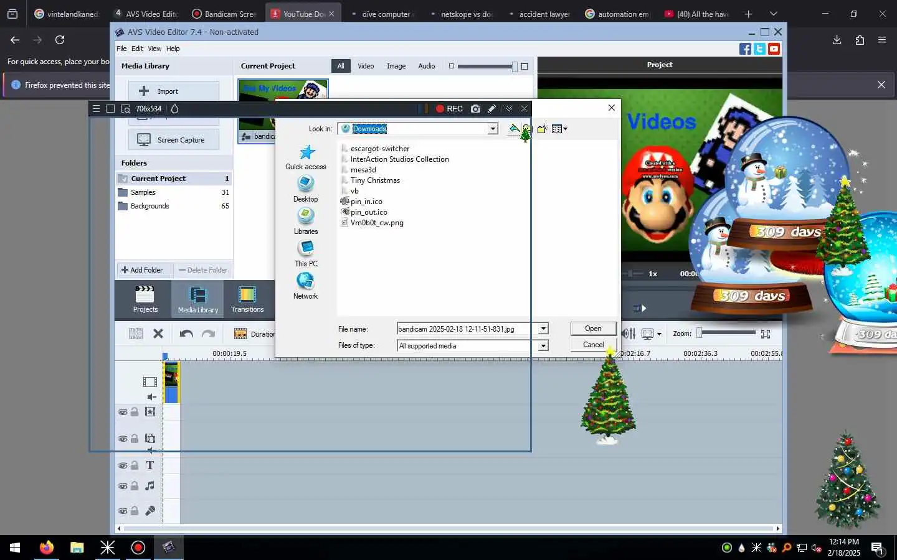
Task: Expand the Look in folder dropdown
Action: click(493, 129)
